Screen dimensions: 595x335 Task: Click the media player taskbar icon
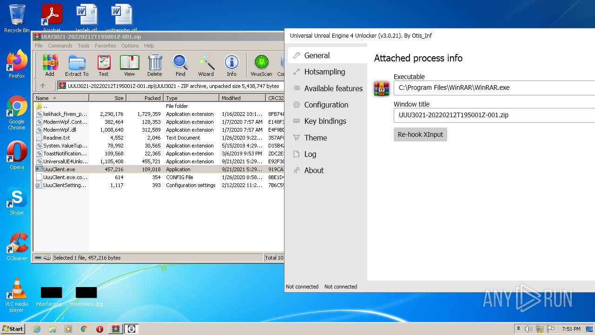[x=68, y=329]
